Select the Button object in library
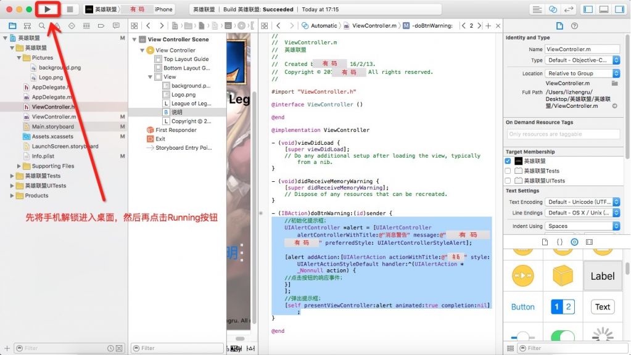 pos(522,307)
